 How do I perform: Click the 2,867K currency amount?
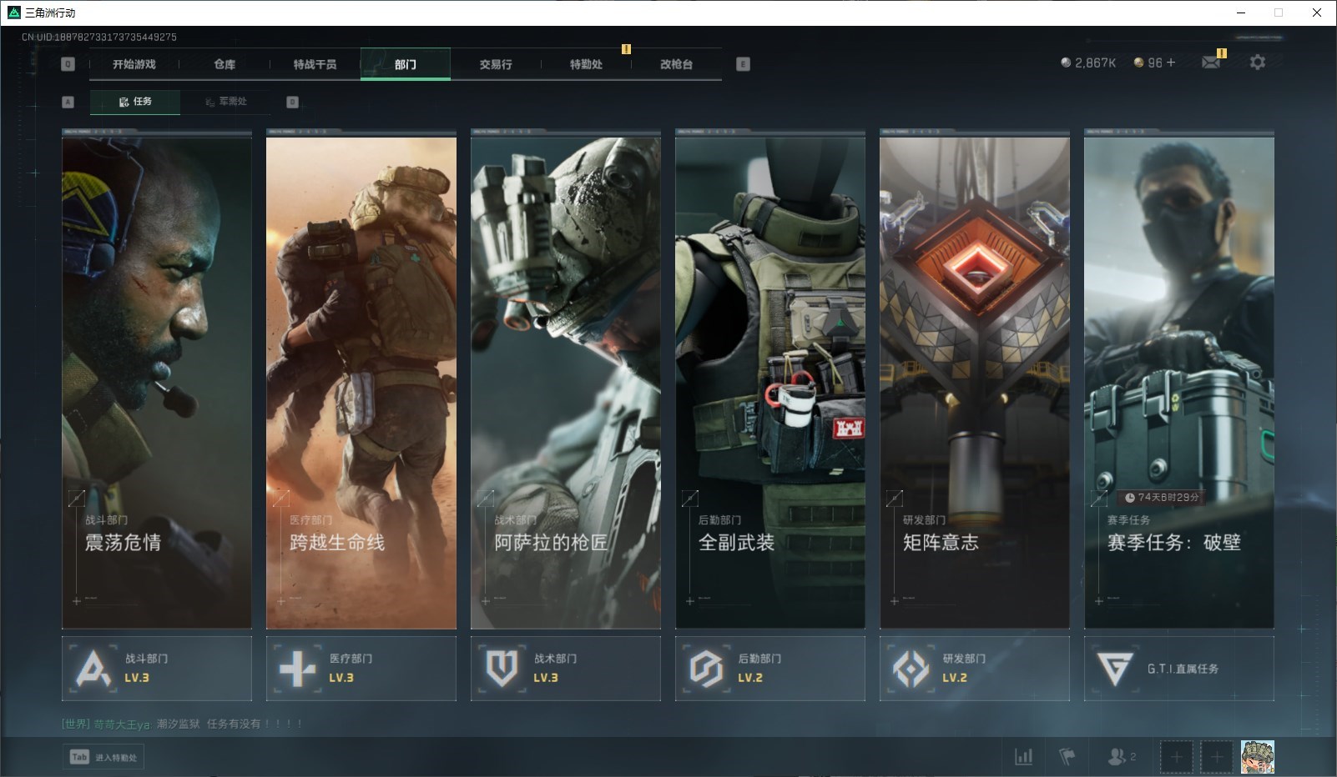(x=1095, y=63)
